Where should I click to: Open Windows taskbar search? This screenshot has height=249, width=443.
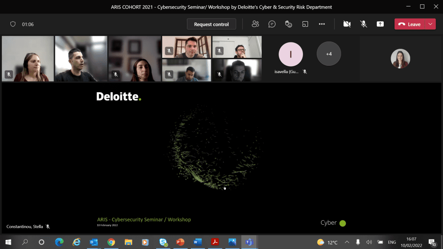25,242
